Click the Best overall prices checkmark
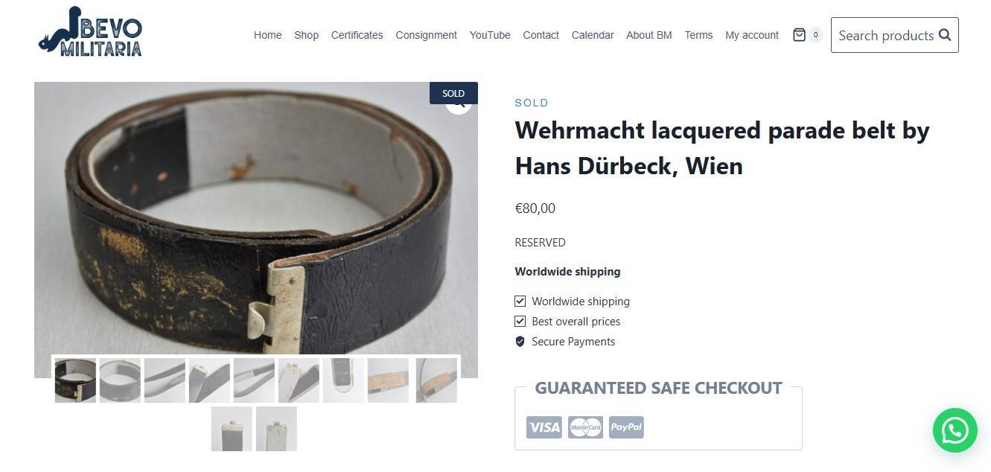The image size is (991, 472). click(520, 322)
